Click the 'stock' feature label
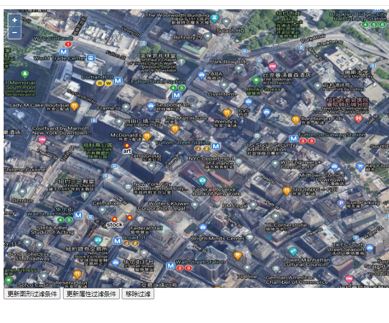 (115, 224)
